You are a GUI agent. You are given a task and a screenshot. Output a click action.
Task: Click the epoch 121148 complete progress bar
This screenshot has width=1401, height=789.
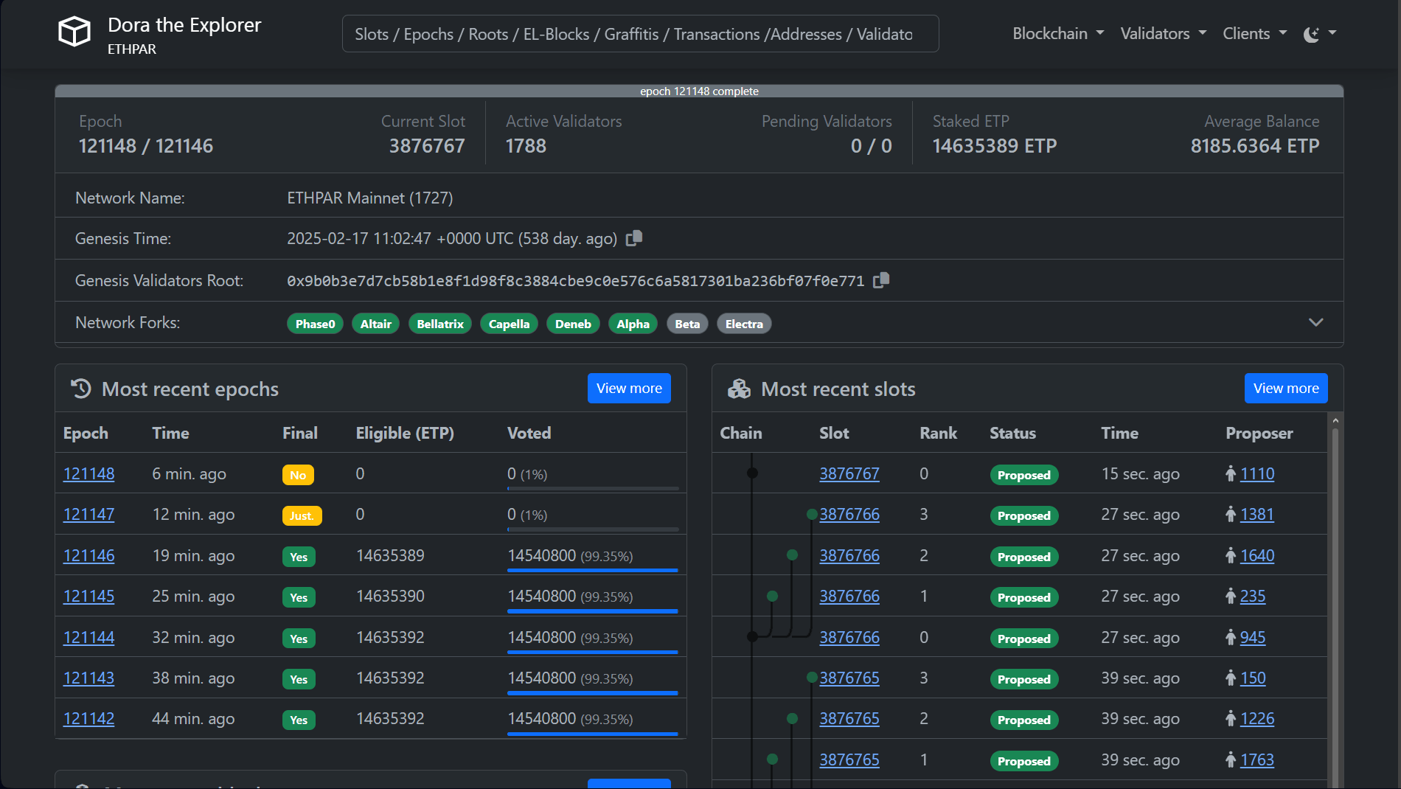point(699,91)
